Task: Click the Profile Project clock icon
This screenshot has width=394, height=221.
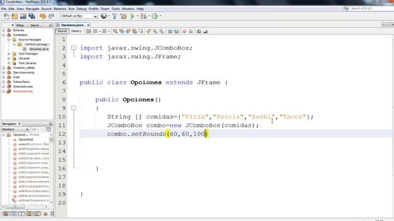Action: [x=155, y=17]
